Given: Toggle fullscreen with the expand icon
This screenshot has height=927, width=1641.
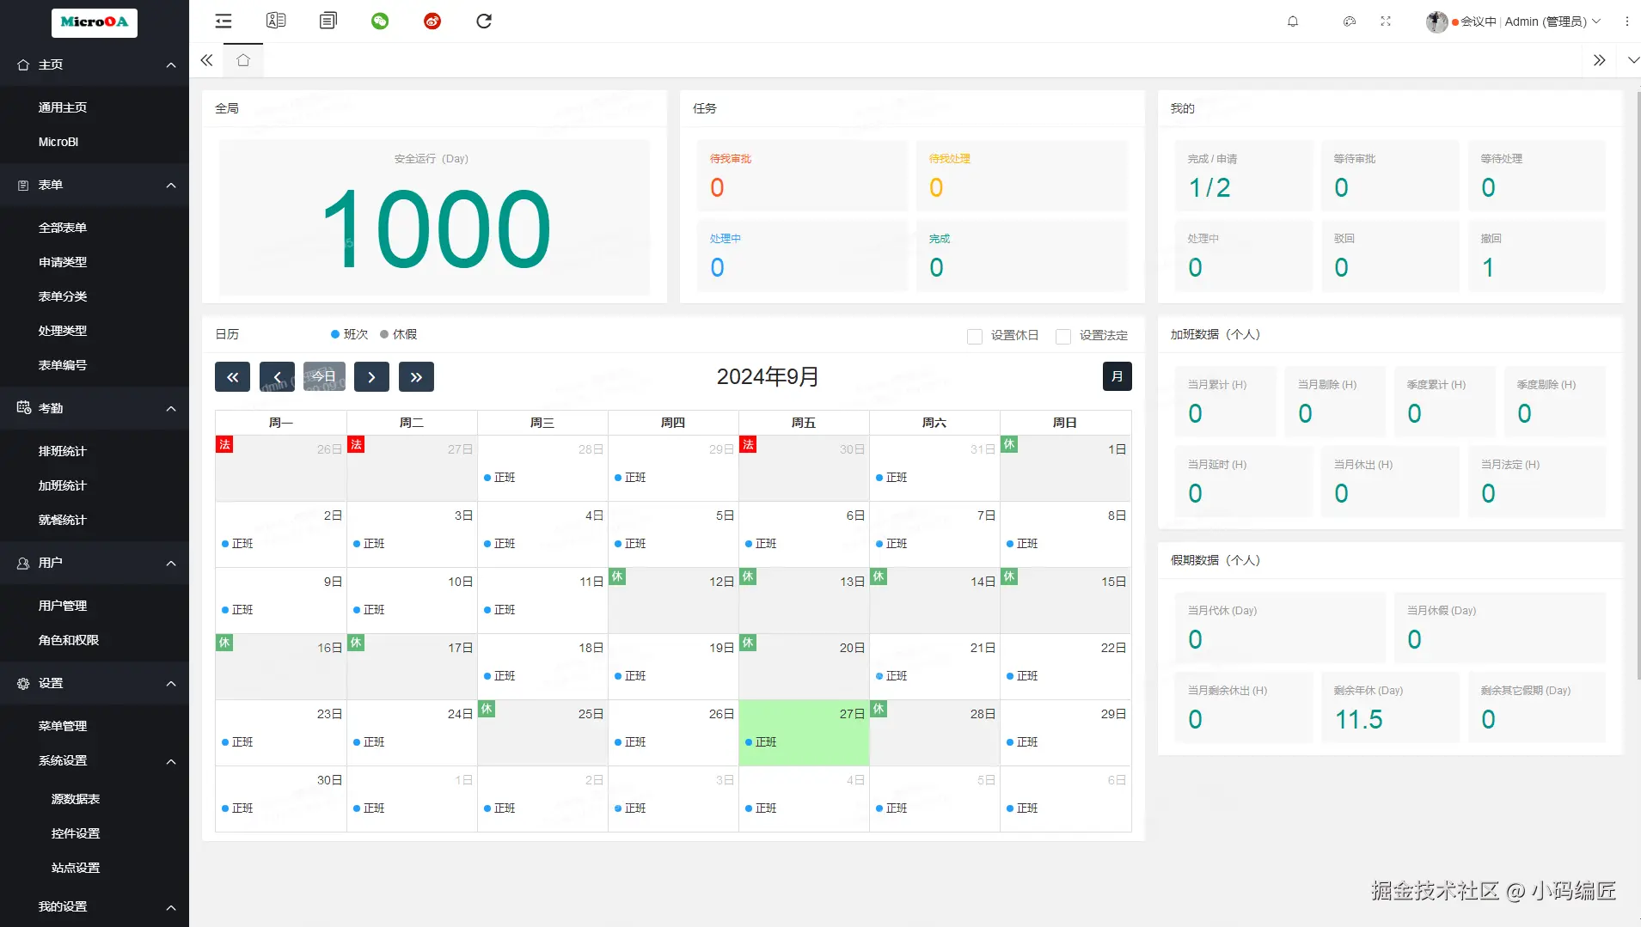Looking at the screenshot, I should 1386,21.
